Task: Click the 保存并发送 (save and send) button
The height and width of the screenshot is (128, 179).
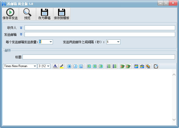Action: click(x=10, y=14)
